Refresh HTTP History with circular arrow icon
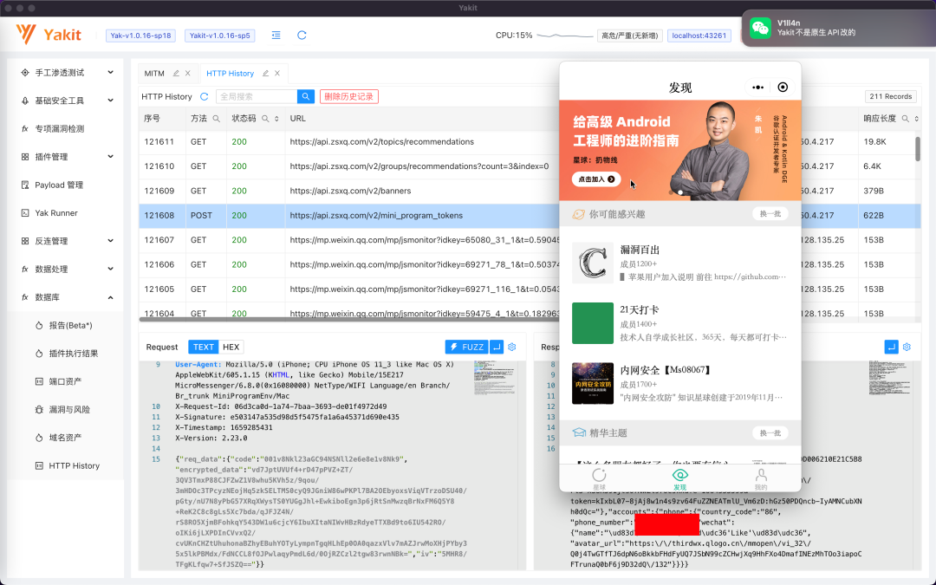 coord(205,97)
